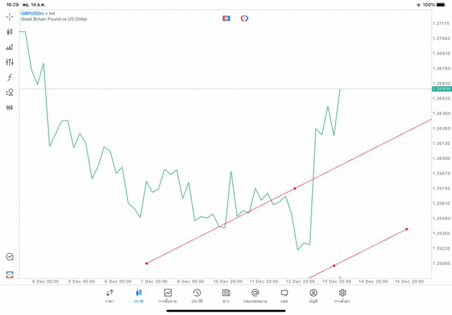Select the upper red trendline's right anchor point

(x=295, y=188)
